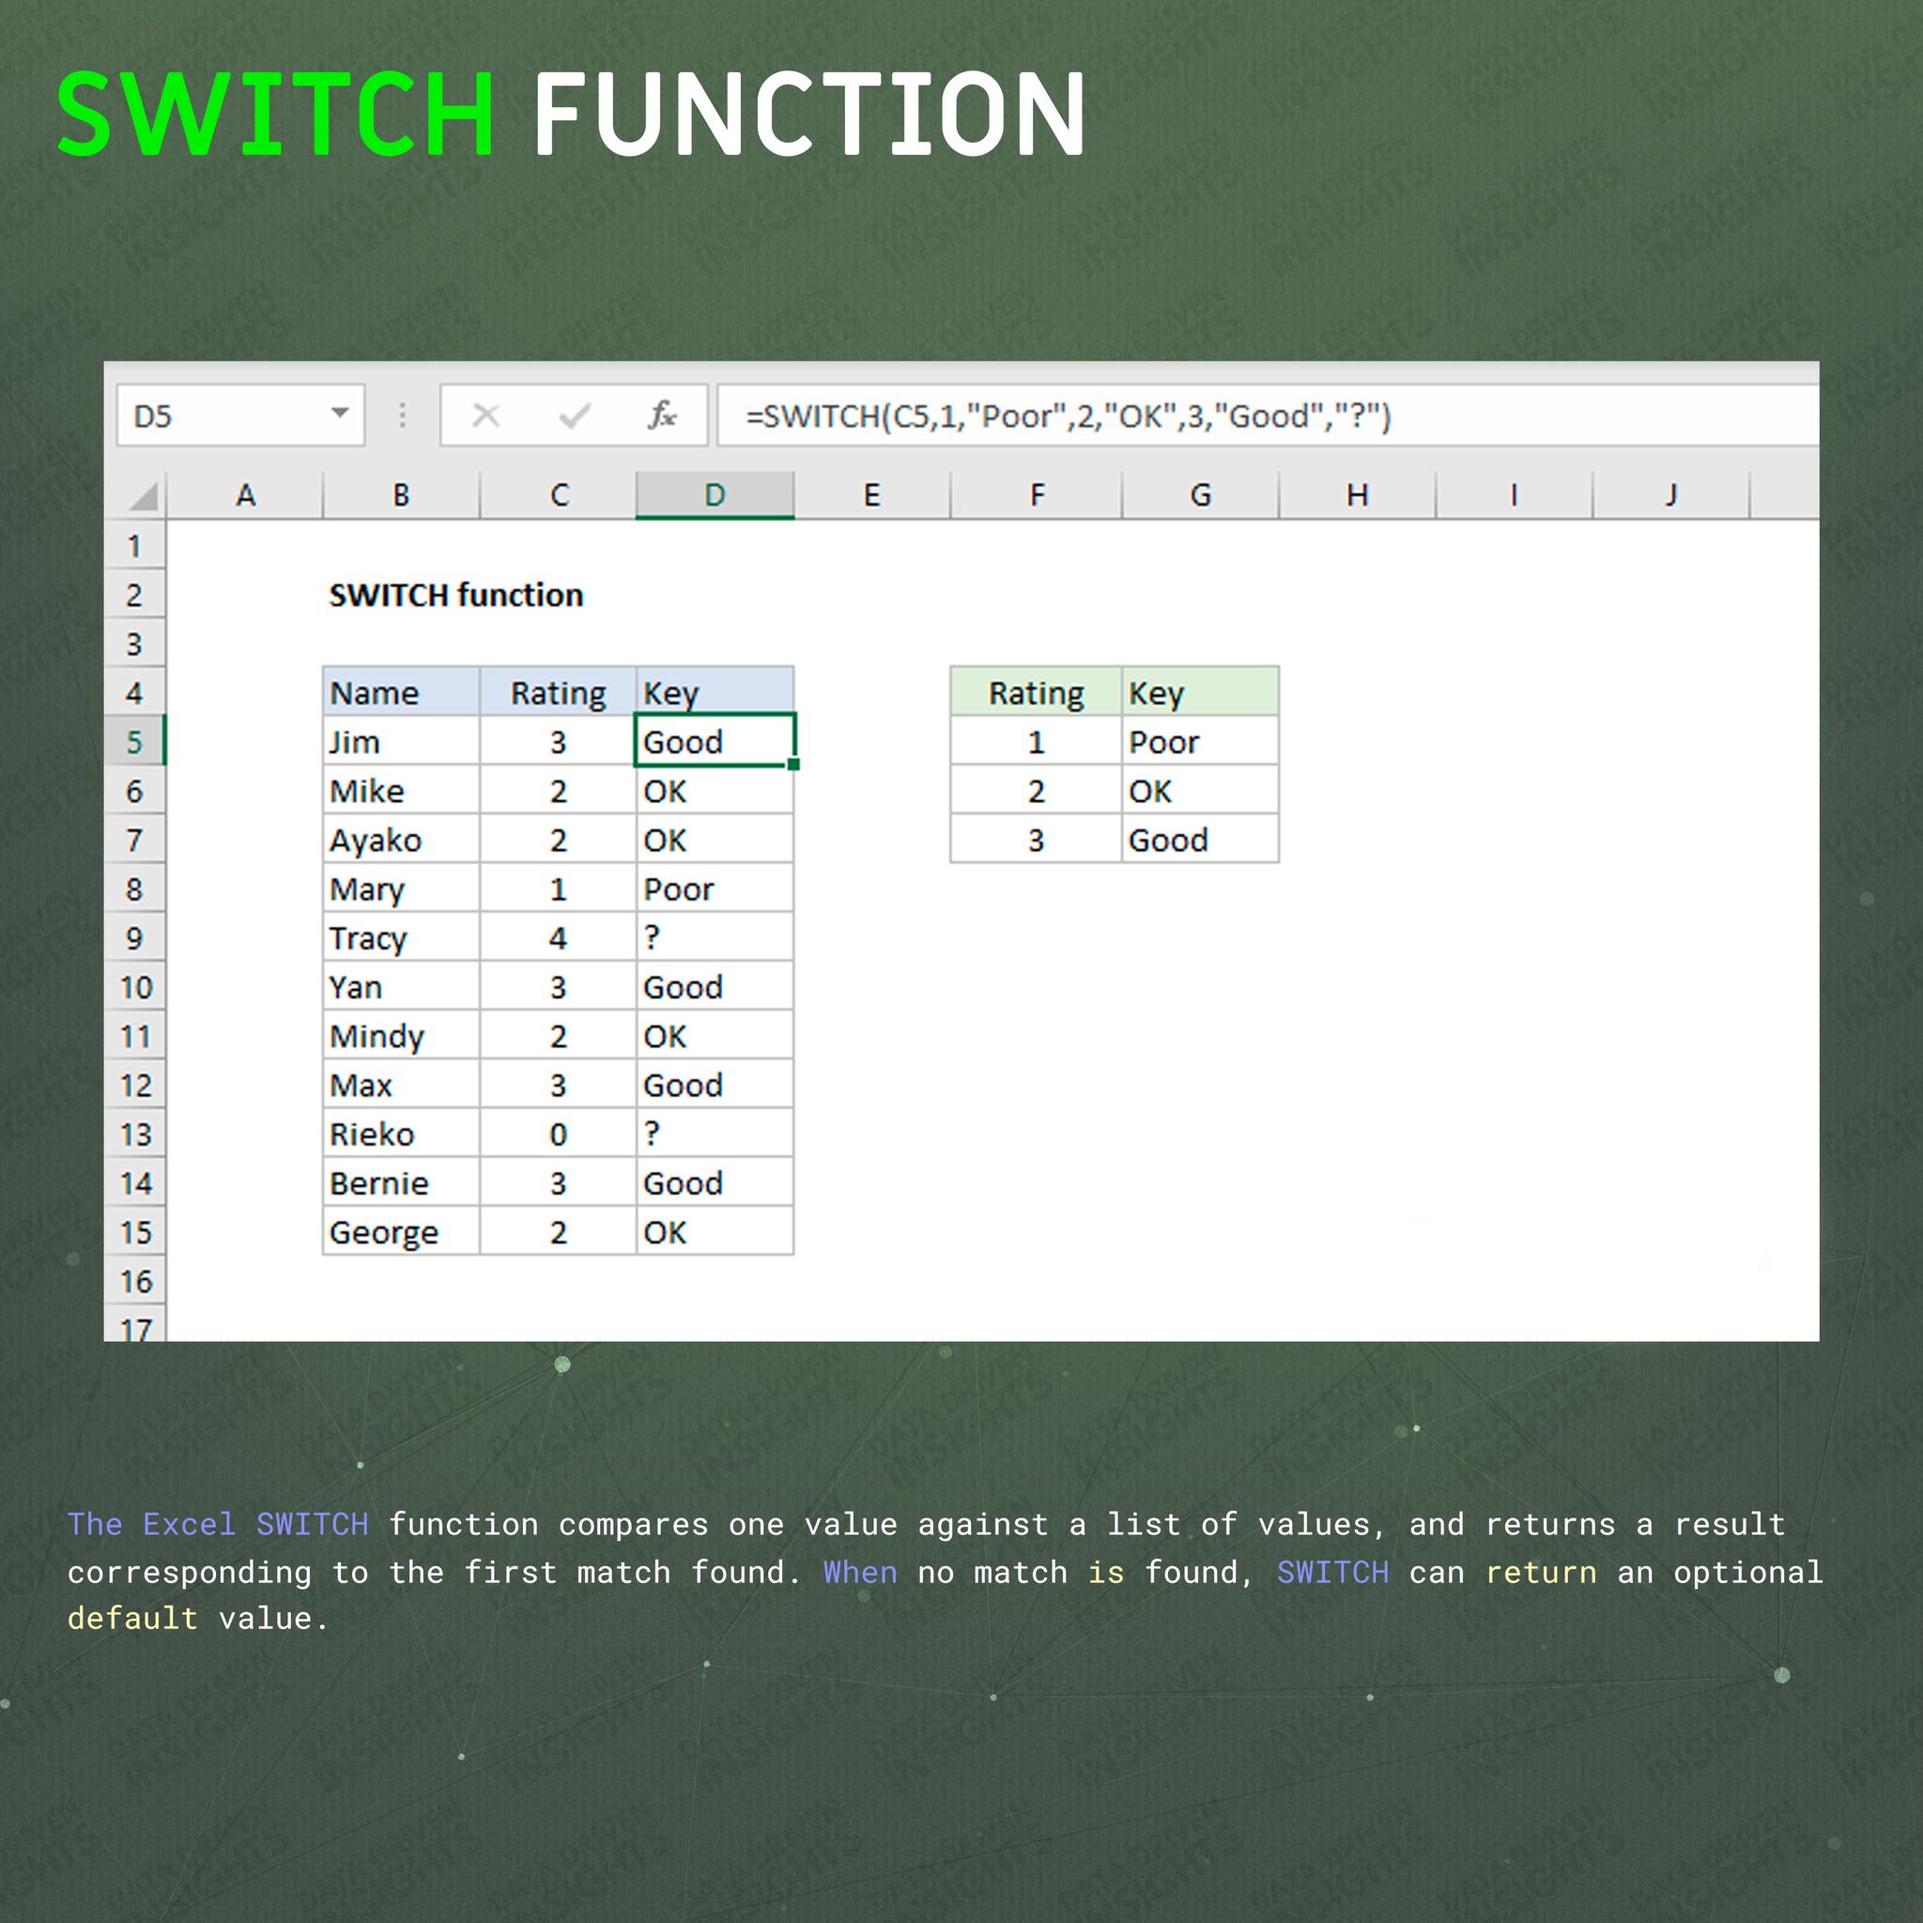
Task: Select column B header
Action: [401, 496]
